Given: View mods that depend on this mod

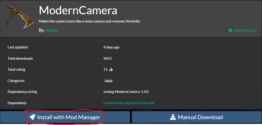Looking at the screenshot, I should click(129, 103).
